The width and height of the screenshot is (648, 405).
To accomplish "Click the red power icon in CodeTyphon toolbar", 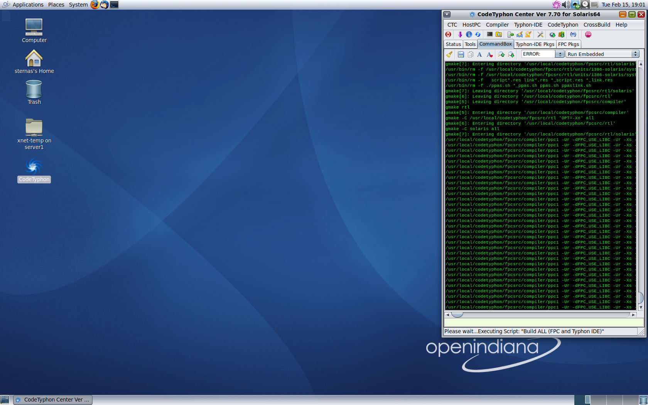I will tap(448, 34).
